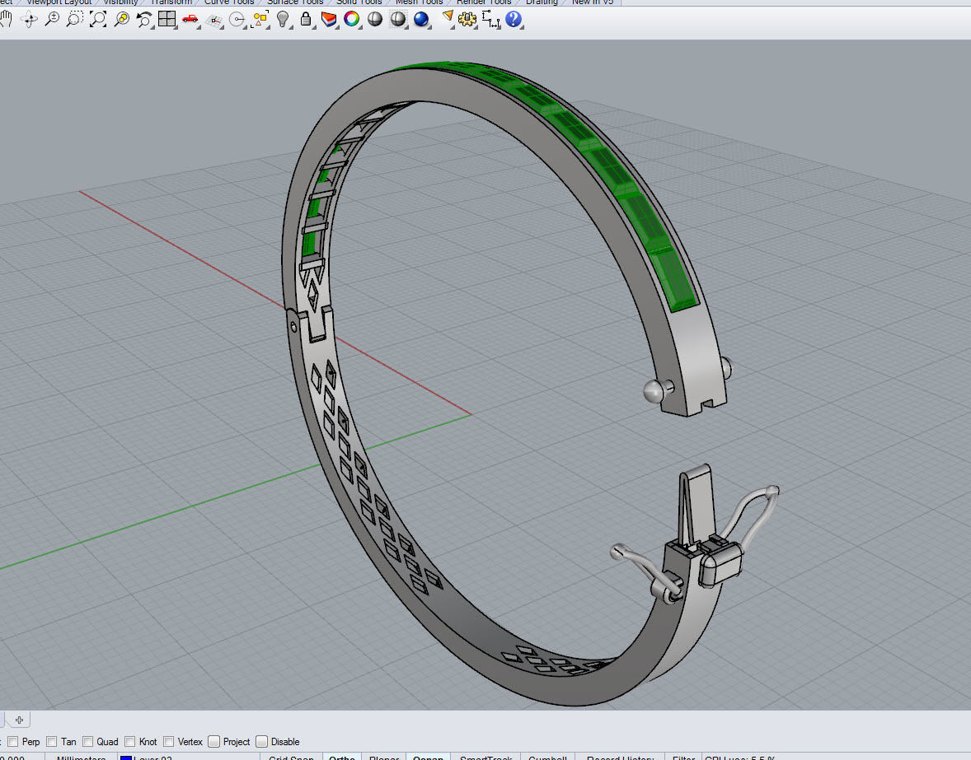
Task: Select the hinge pin on the bangle
Action: pyautogui.click(x=293, y=326)
